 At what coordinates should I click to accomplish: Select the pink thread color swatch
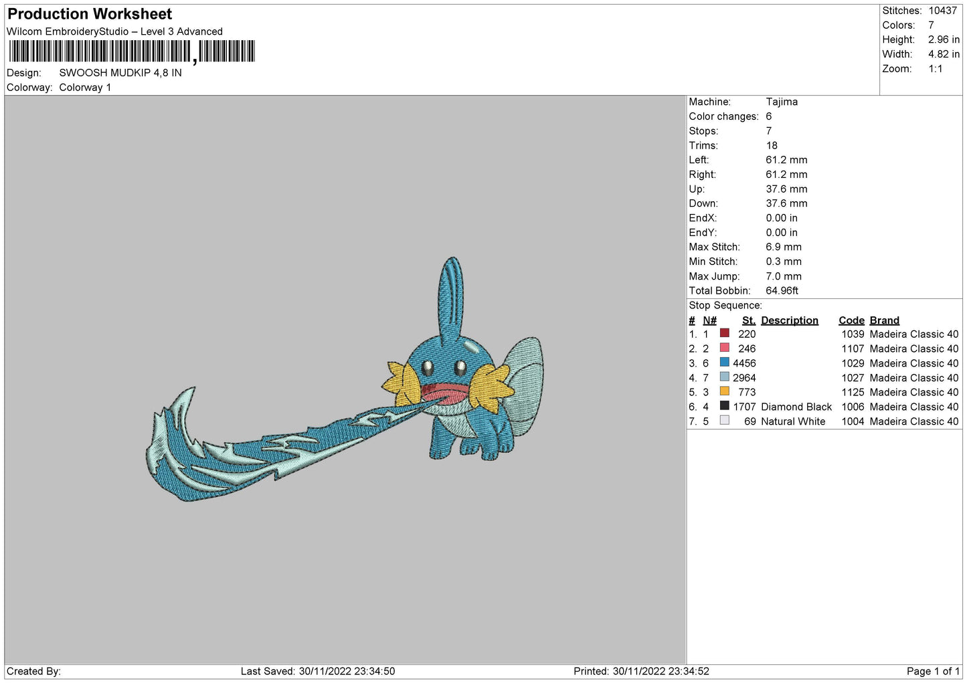pyautogui.click(x=724, y=348)
